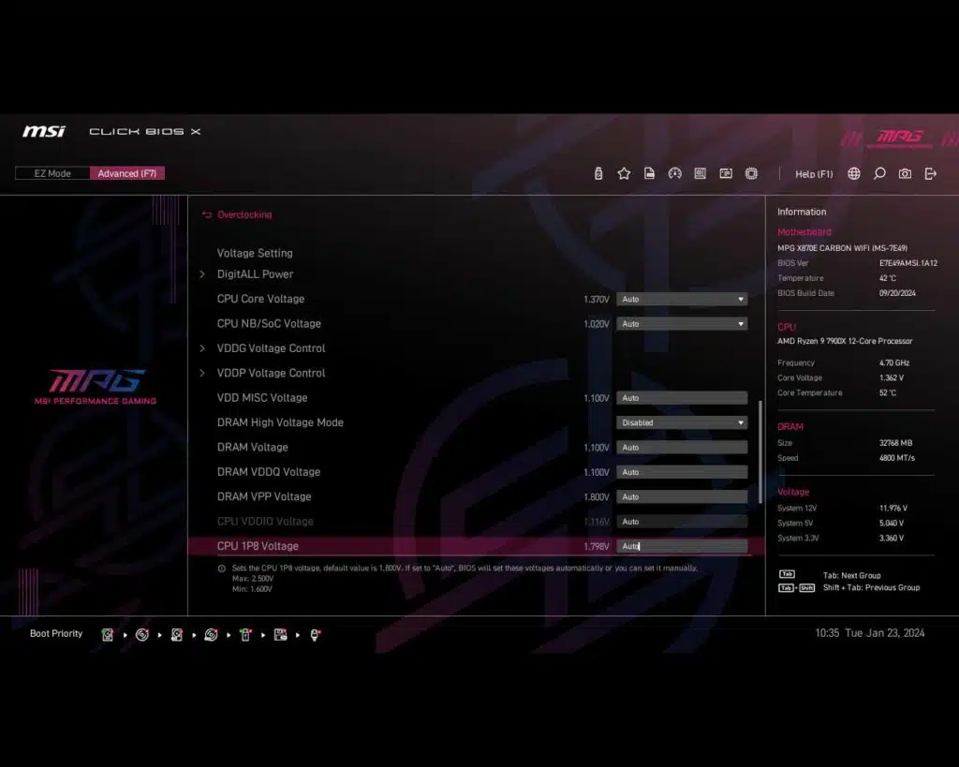Viewport: 959px width, 767px height.
Task: Click DRAM VDDQ Voltage Auto field
Action: click(682, 472)
